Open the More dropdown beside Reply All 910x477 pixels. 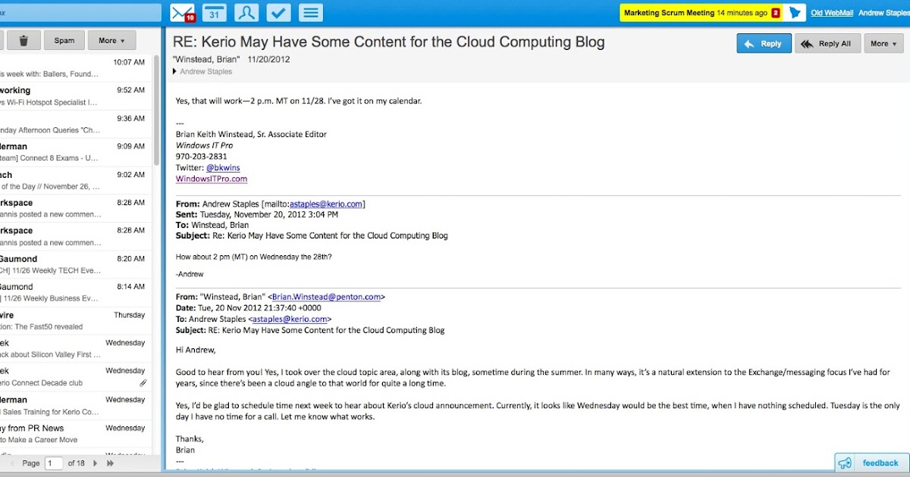click(x=883, y=44)
